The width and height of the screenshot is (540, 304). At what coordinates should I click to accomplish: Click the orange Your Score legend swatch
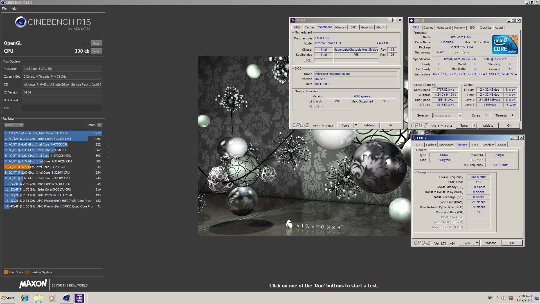pos(6,272)
